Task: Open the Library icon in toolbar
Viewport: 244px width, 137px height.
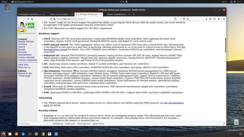Action: 210,19
